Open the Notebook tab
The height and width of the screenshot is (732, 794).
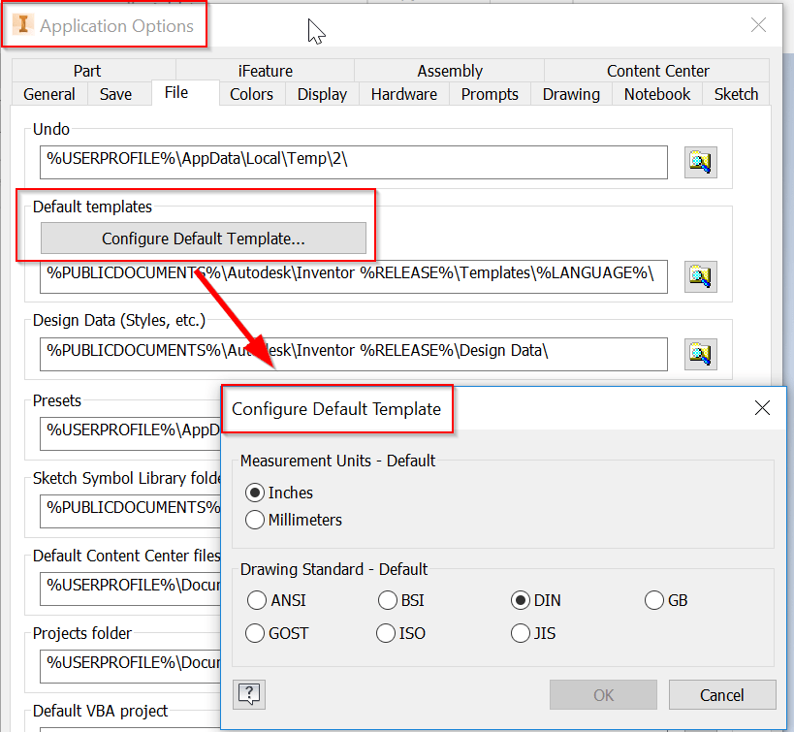[657, 94]
